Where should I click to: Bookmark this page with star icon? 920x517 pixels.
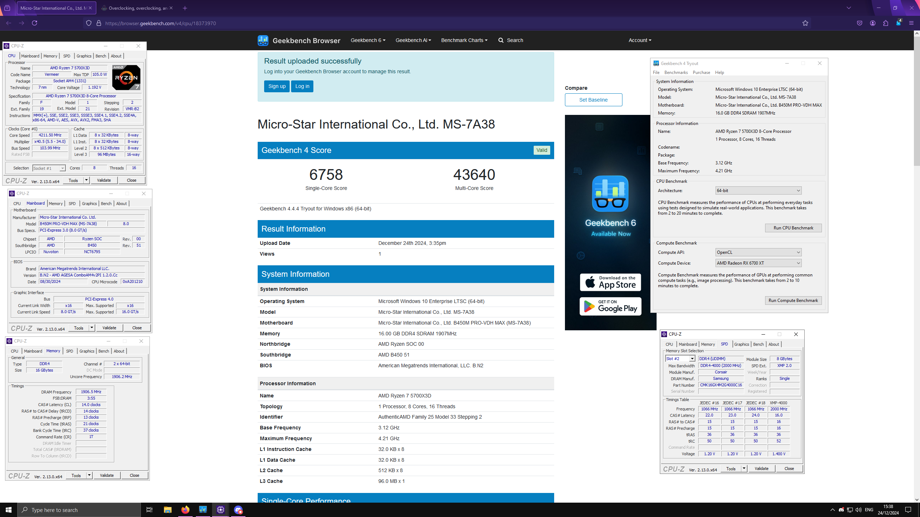[x=805, y=23]
